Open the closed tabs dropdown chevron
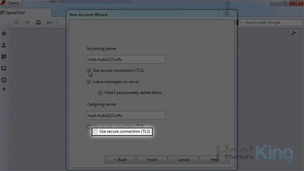Viewport: 304px width, 171px height. point(301,13)
